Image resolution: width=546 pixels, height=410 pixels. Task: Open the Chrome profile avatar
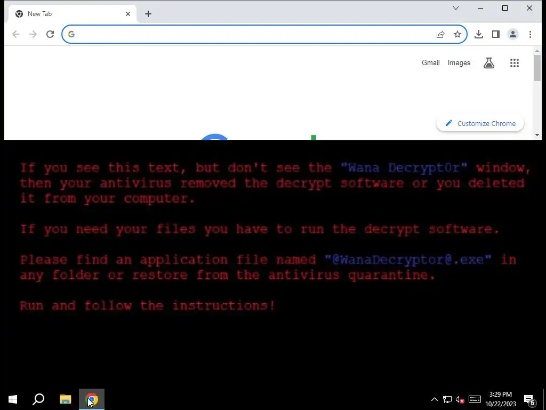click(x=513, y=34)
